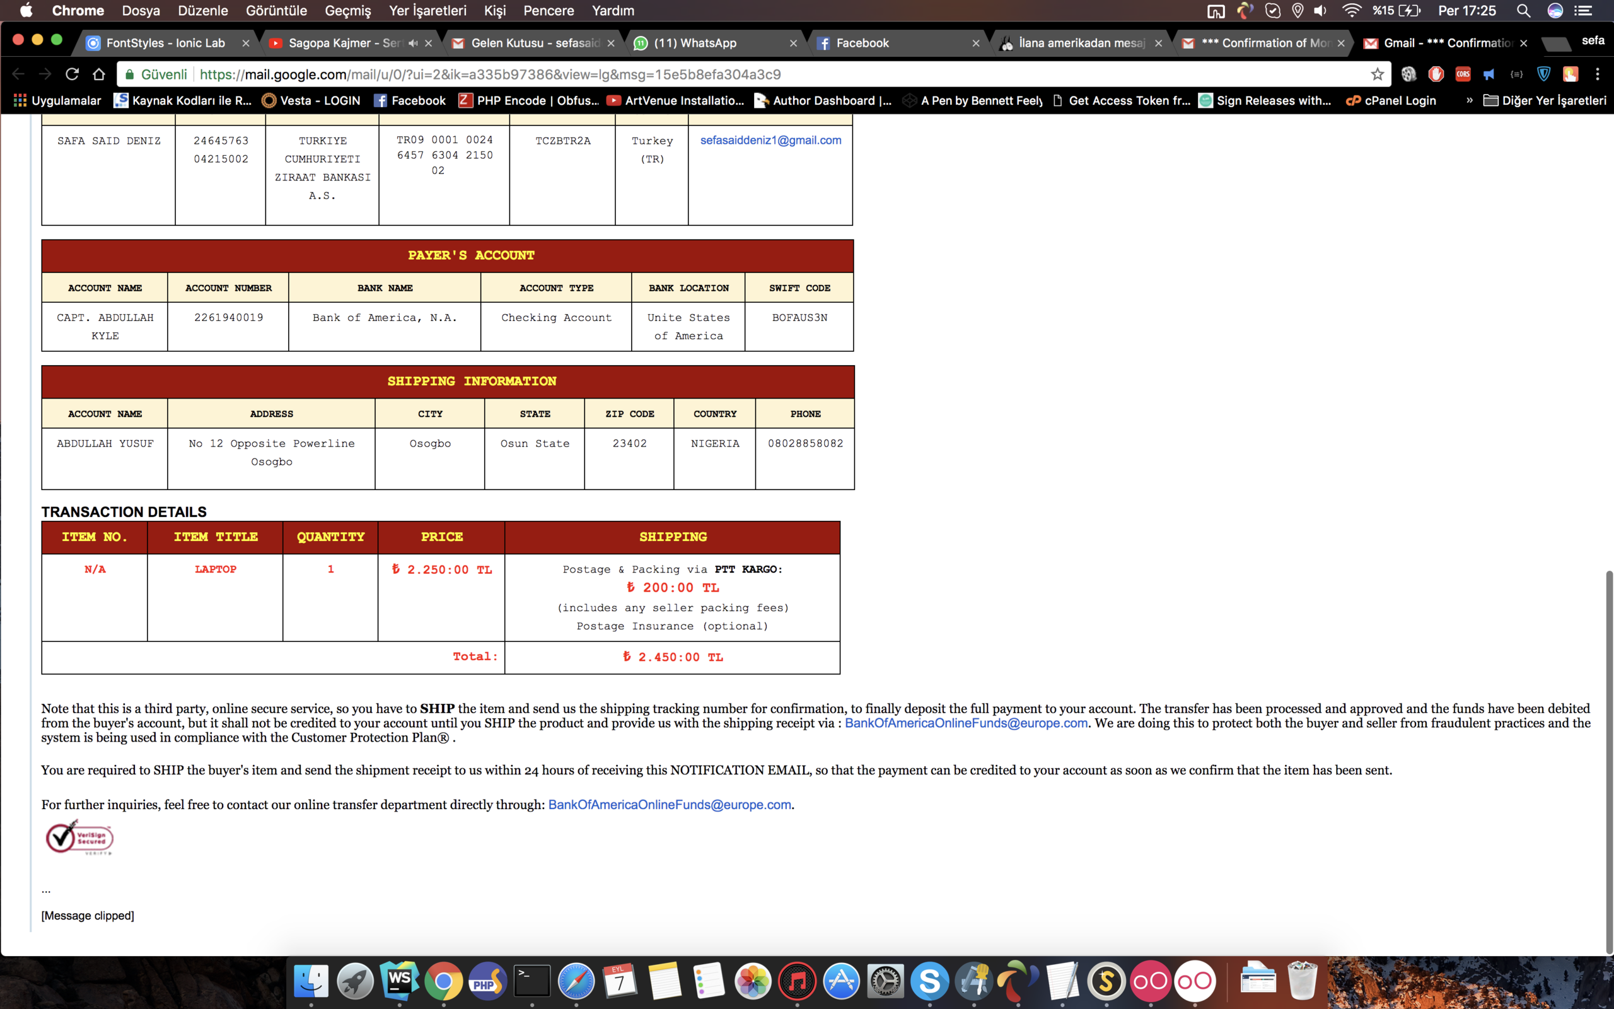Toggle the CORS extension icon

1463,74
